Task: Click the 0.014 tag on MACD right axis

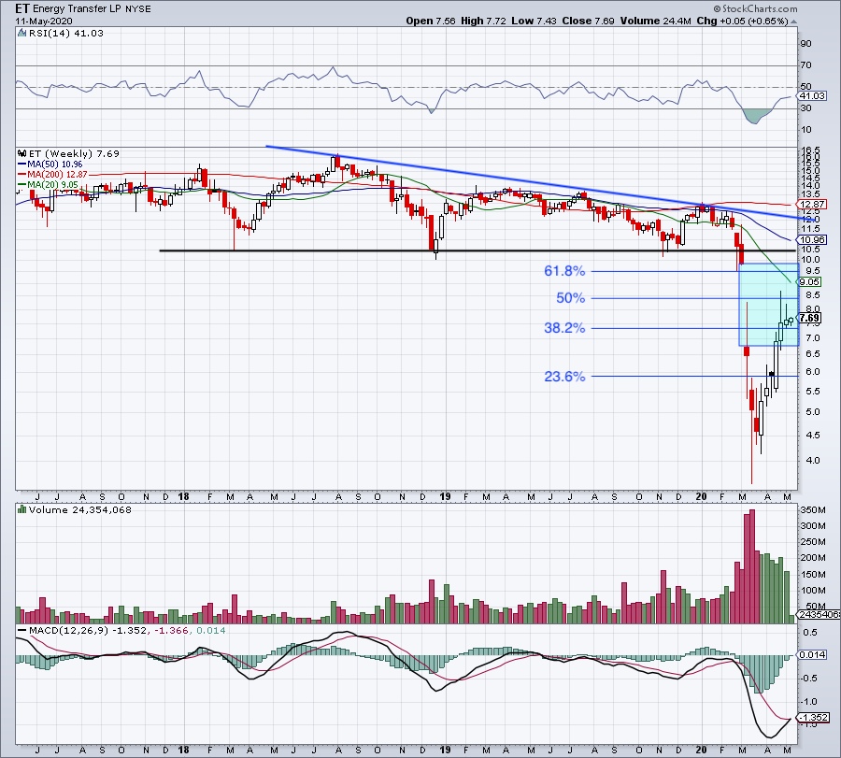Action: 812,654
